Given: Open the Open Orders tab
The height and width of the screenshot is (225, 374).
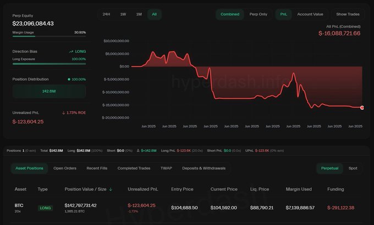Looking at the screenshot, I should (65, 168).
